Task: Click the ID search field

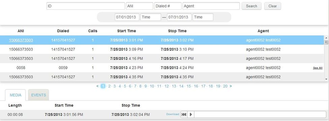Action: pos(86,6)
